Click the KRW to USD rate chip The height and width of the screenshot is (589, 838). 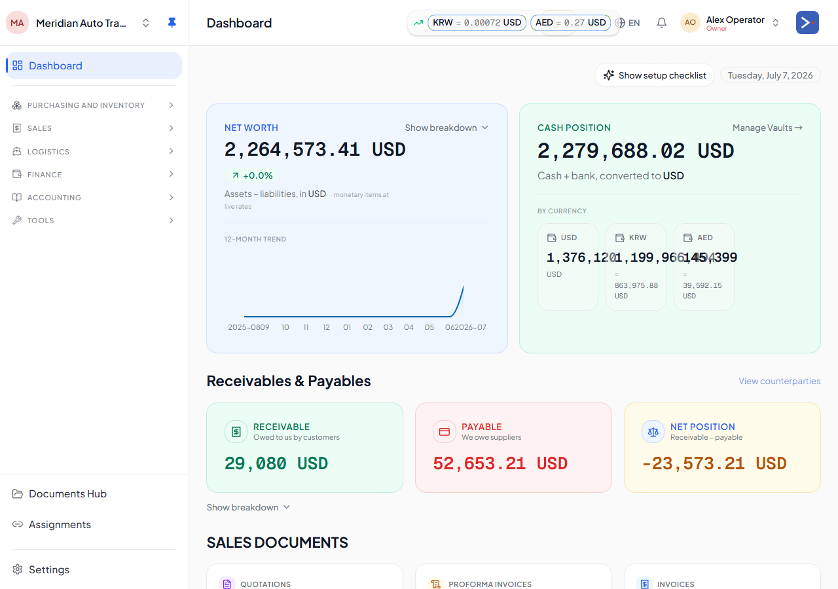tap(477, 23)
